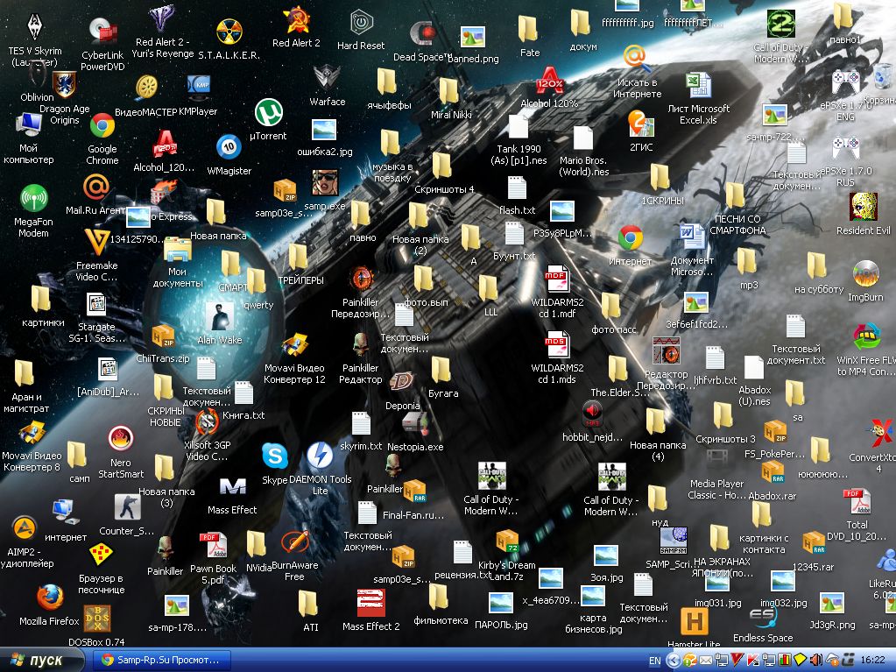896x672 pixels.
Task: Open the Мои документы folder
Action: [x=178, y=250]
